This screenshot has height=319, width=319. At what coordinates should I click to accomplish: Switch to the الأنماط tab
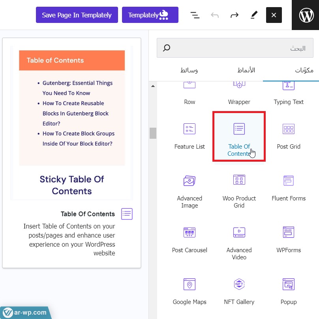point(246,70)
